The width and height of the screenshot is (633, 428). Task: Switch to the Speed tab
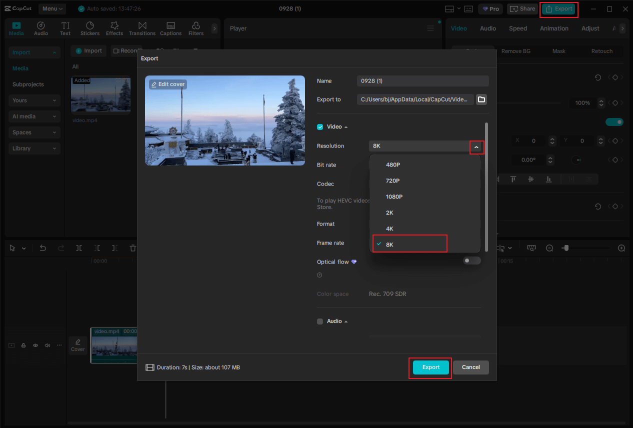click(517, 28)
